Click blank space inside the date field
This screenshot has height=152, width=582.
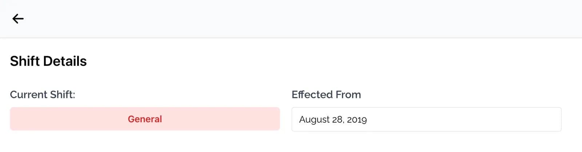tap(473, 119)
